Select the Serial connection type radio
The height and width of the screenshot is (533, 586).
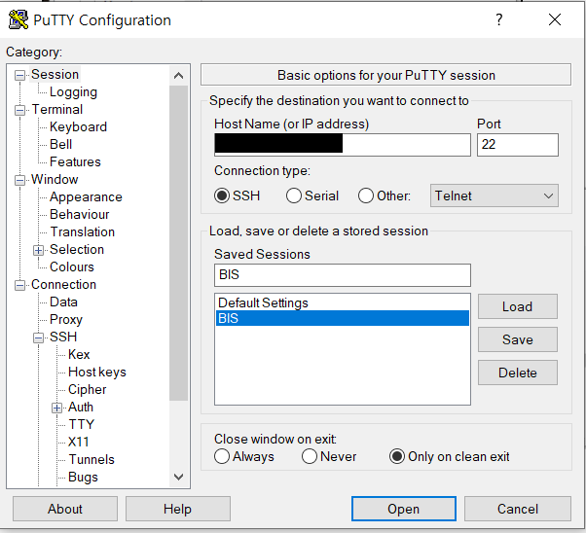tap(294, 195)
